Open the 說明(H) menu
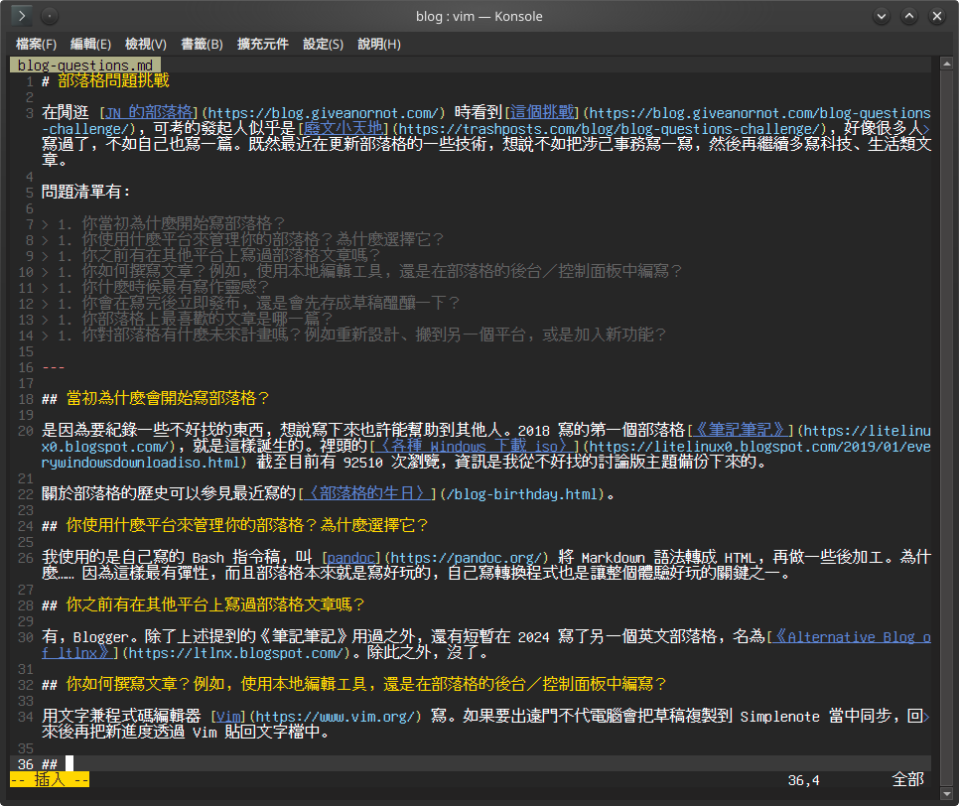Screen dimensions: 959x806 click(x=379, y=44)
